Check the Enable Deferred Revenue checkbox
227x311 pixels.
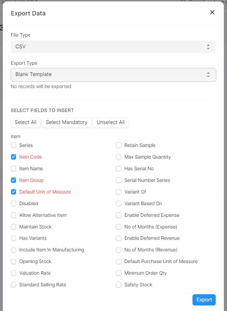click(119, 238)
